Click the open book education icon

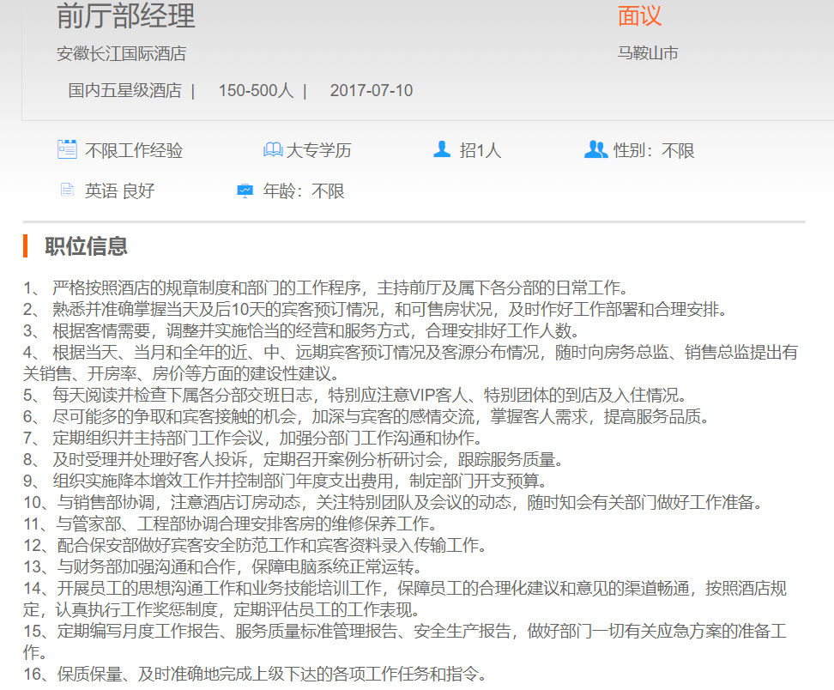(272, 150)
